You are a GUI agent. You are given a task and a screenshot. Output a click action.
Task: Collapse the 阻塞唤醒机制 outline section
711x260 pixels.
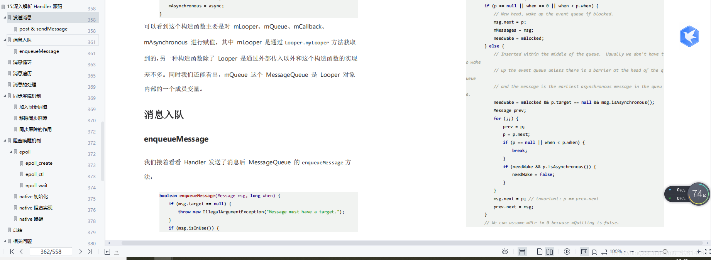click(5, 140)
